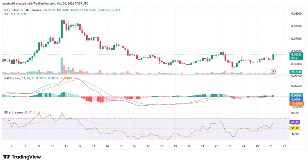Click the high value H0.06405

(63, 10)
